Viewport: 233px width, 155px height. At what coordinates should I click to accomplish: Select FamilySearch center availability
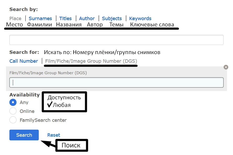tap(13, 120)
